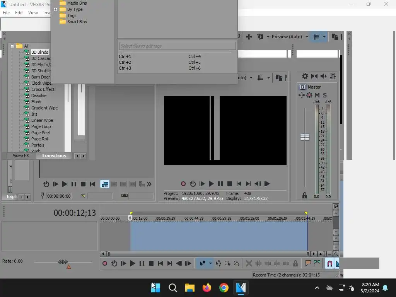This screenshot has width=396, height=297.
Task: Click Record in the timeline transport bar
Action: pyautogui.click(x=105, y=263)
